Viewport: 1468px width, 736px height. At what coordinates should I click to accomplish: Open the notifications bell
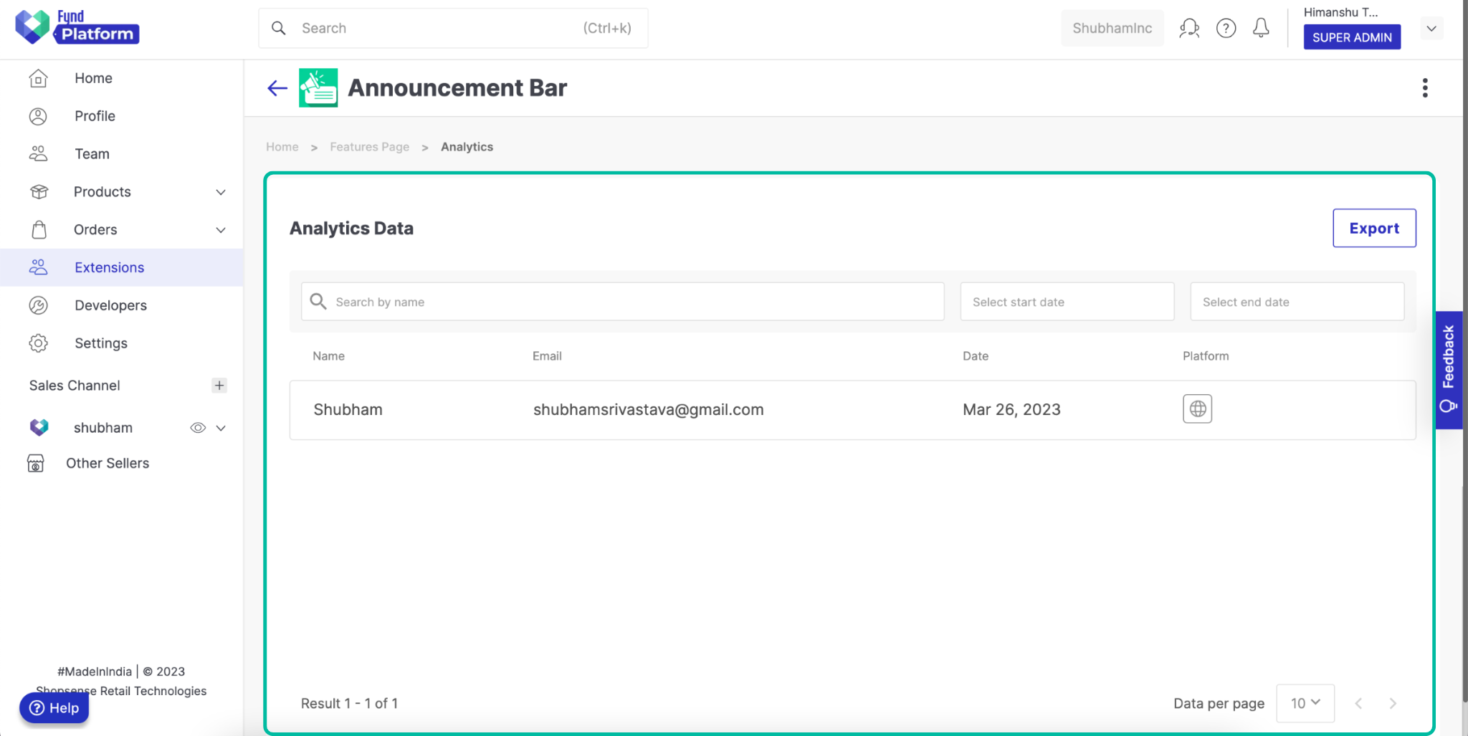[x=1262, y=28]
